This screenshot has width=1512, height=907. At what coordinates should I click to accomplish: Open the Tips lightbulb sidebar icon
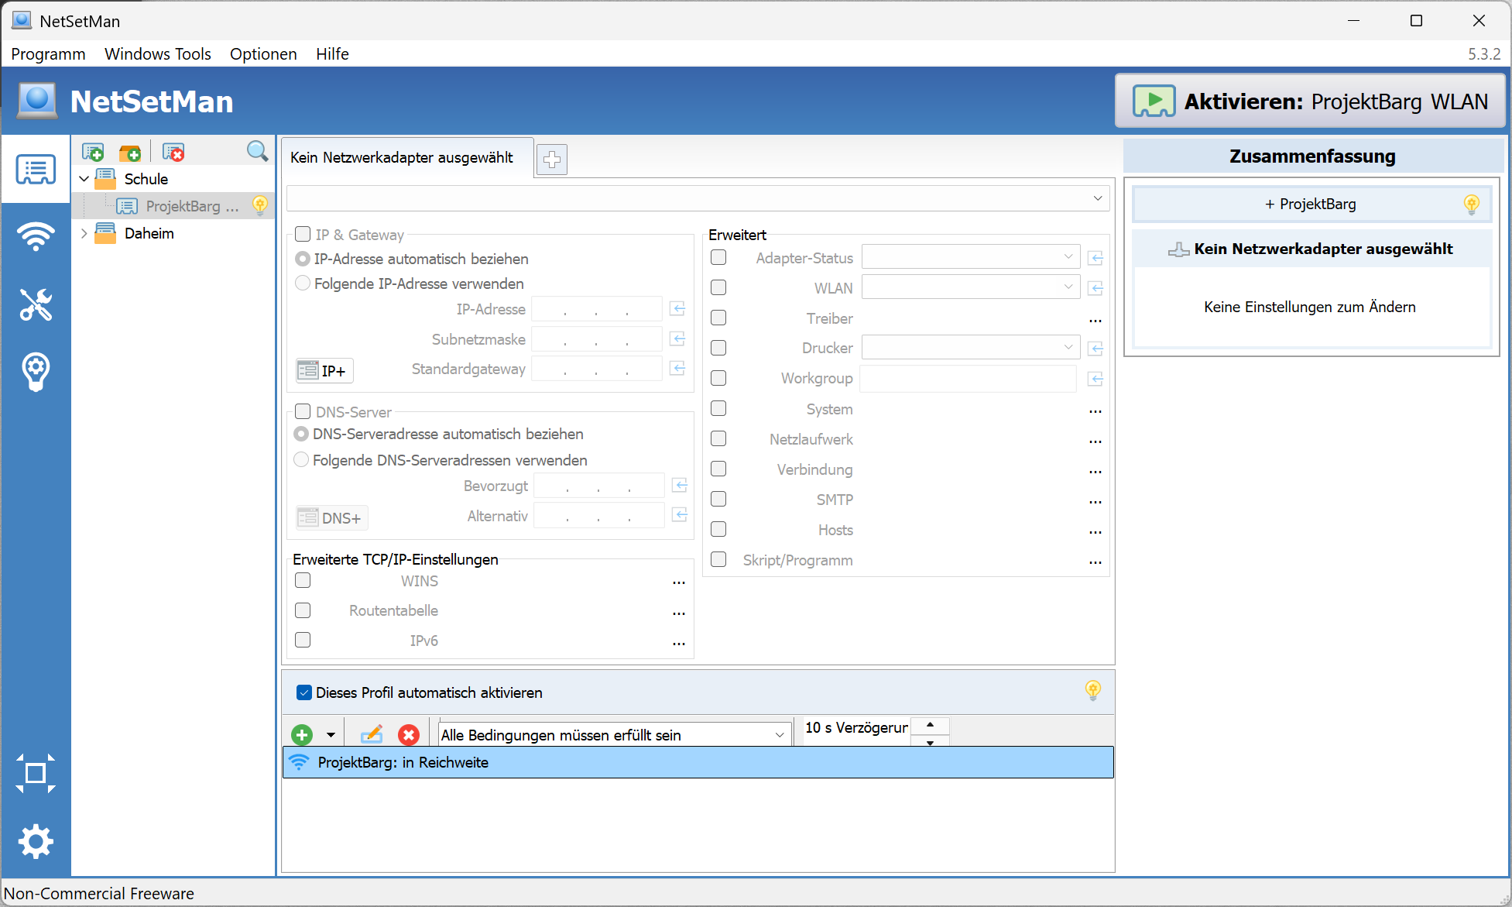point(36,371)
